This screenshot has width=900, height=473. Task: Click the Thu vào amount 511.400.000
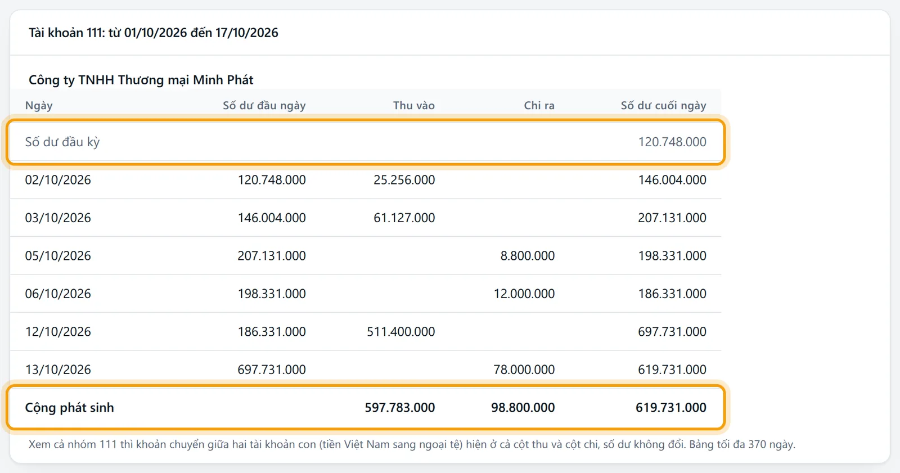tap(401, 332)
